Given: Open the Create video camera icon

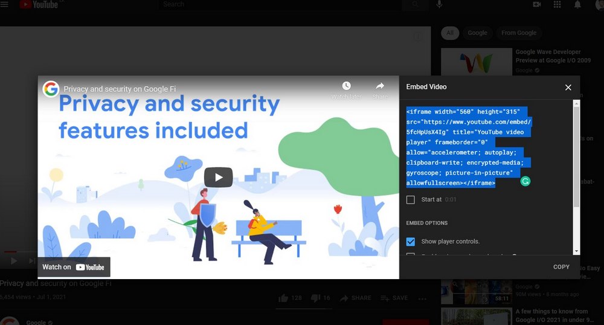Looking at the screenshot, I should pos(536,4).
